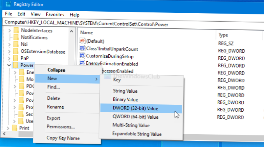Click the folder icon of the PDC subkey
The image size is (264, 147).
tap(21, 86)
